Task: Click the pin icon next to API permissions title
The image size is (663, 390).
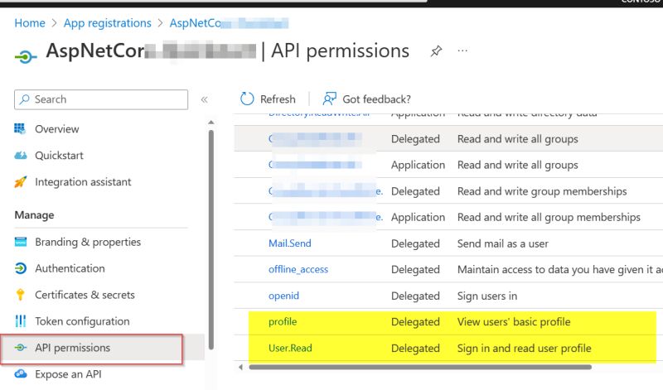Action: point(436,51)
